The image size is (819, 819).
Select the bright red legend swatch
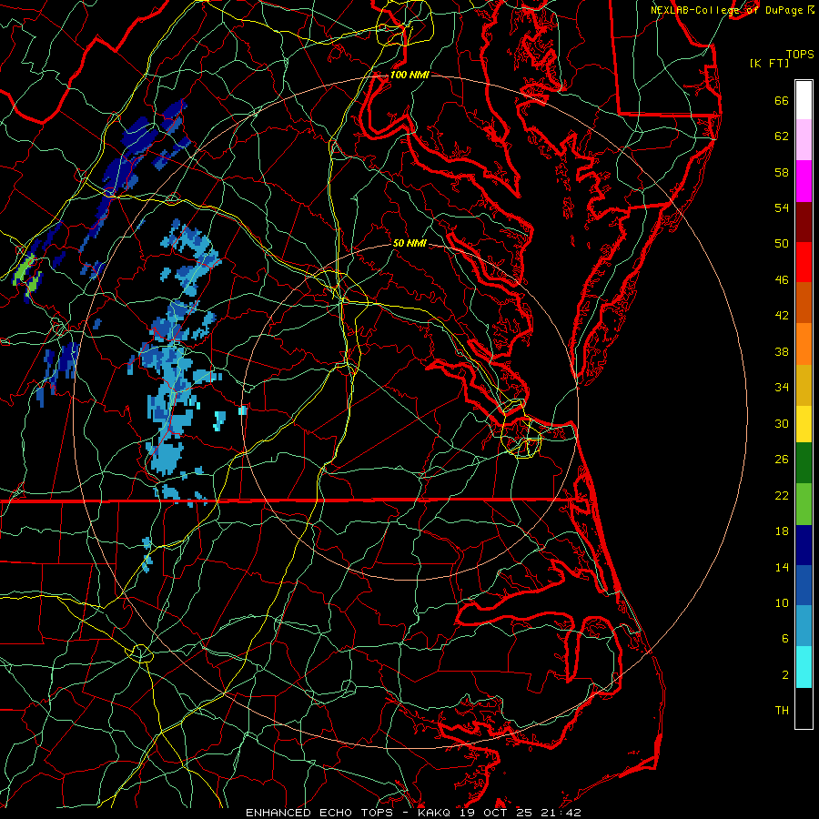tap(804, 262)
